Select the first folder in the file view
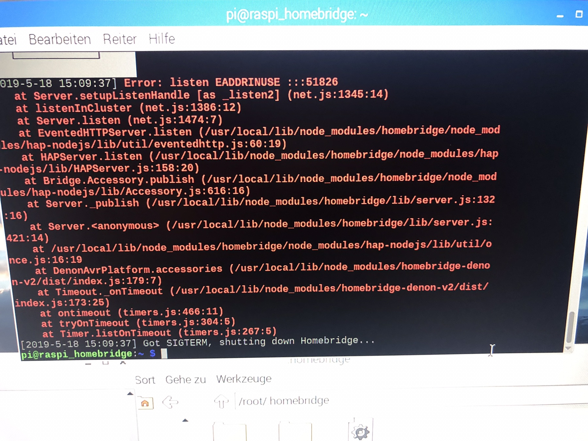 pos(229,432)
